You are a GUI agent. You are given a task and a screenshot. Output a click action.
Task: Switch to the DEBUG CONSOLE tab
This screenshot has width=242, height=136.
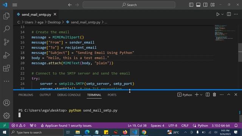(69, 95)
